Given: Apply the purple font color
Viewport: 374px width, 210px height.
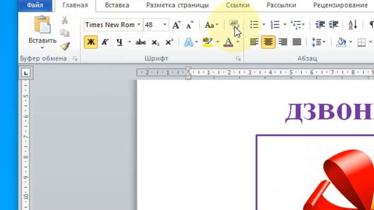Looking at the screenshot, I should coord(228,42).
